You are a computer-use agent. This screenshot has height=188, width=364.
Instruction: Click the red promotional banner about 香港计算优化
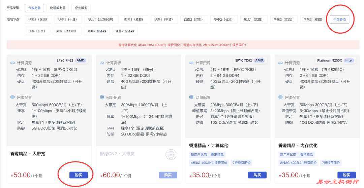click(x=183, y=45)
